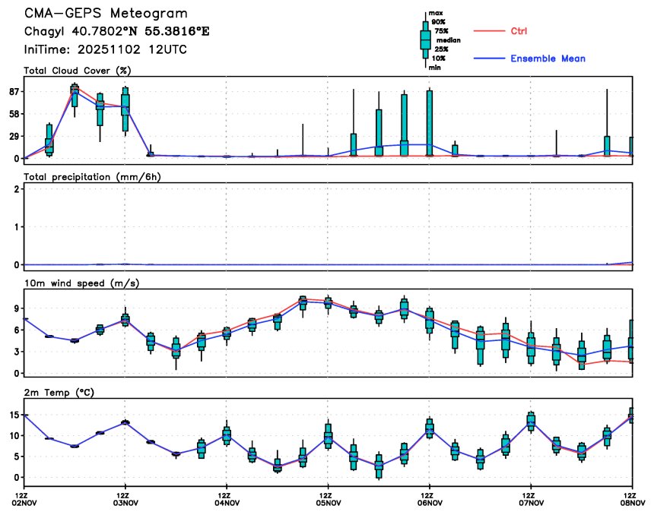Click the 1 tick on precipitation axis
Screen dimensions: 654x515
pos(17,227)
